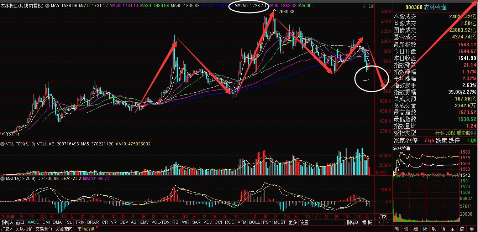Open the 关联报价 related quotes tab

point(24,229)
